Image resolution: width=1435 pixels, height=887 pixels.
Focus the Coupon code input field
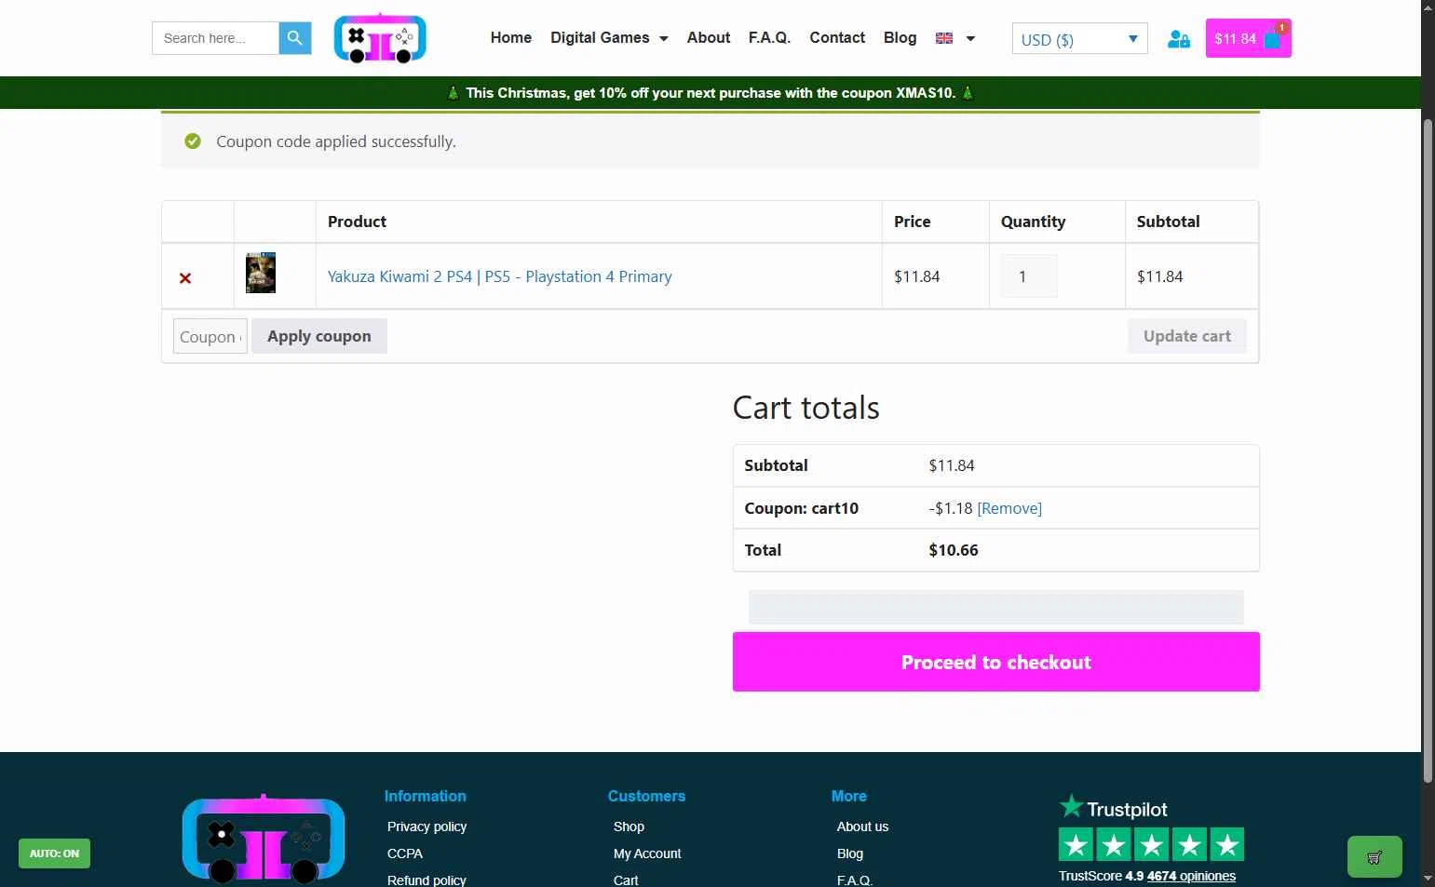(210, 336)
